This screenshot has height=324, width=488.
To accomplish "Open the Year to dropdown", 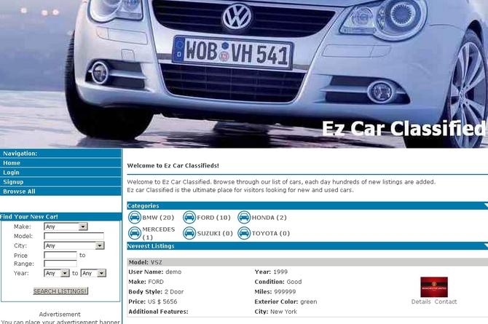I will click(x=93, y=273).
